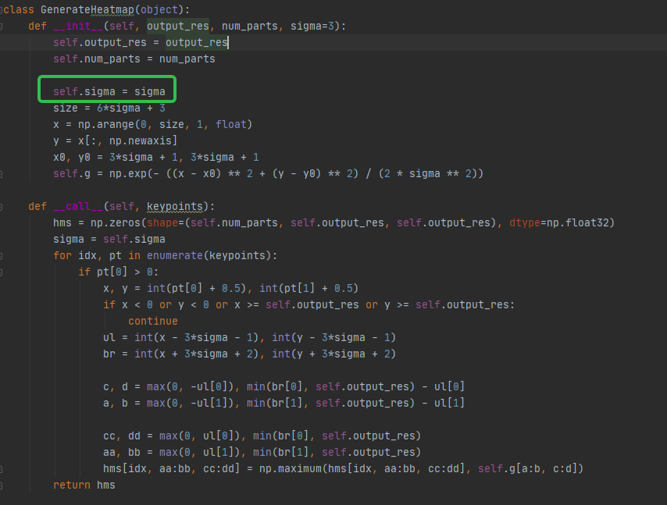Click the 'ul =' assignment line
667x505 pixels.
(249, 337)
